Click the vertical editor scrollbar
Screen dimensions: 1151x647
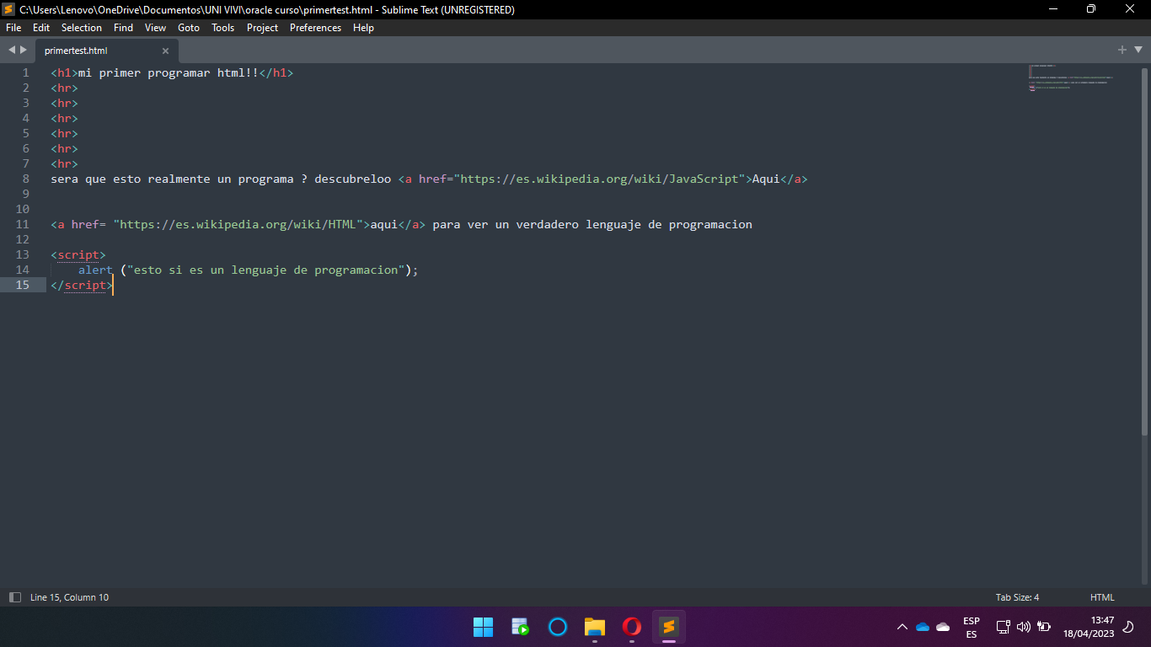point(1144,253)
